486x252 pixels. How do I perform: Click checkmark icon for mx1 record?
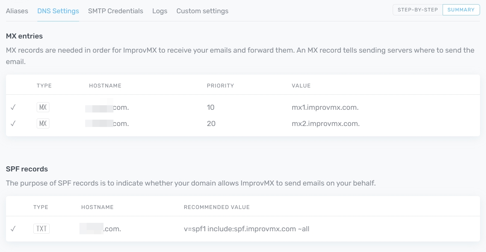pos(13,107)
